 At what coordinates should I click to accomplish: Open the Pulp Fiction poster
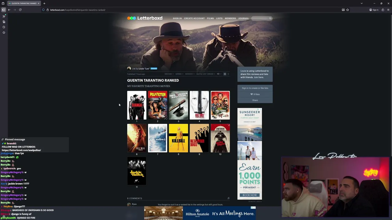157,105
